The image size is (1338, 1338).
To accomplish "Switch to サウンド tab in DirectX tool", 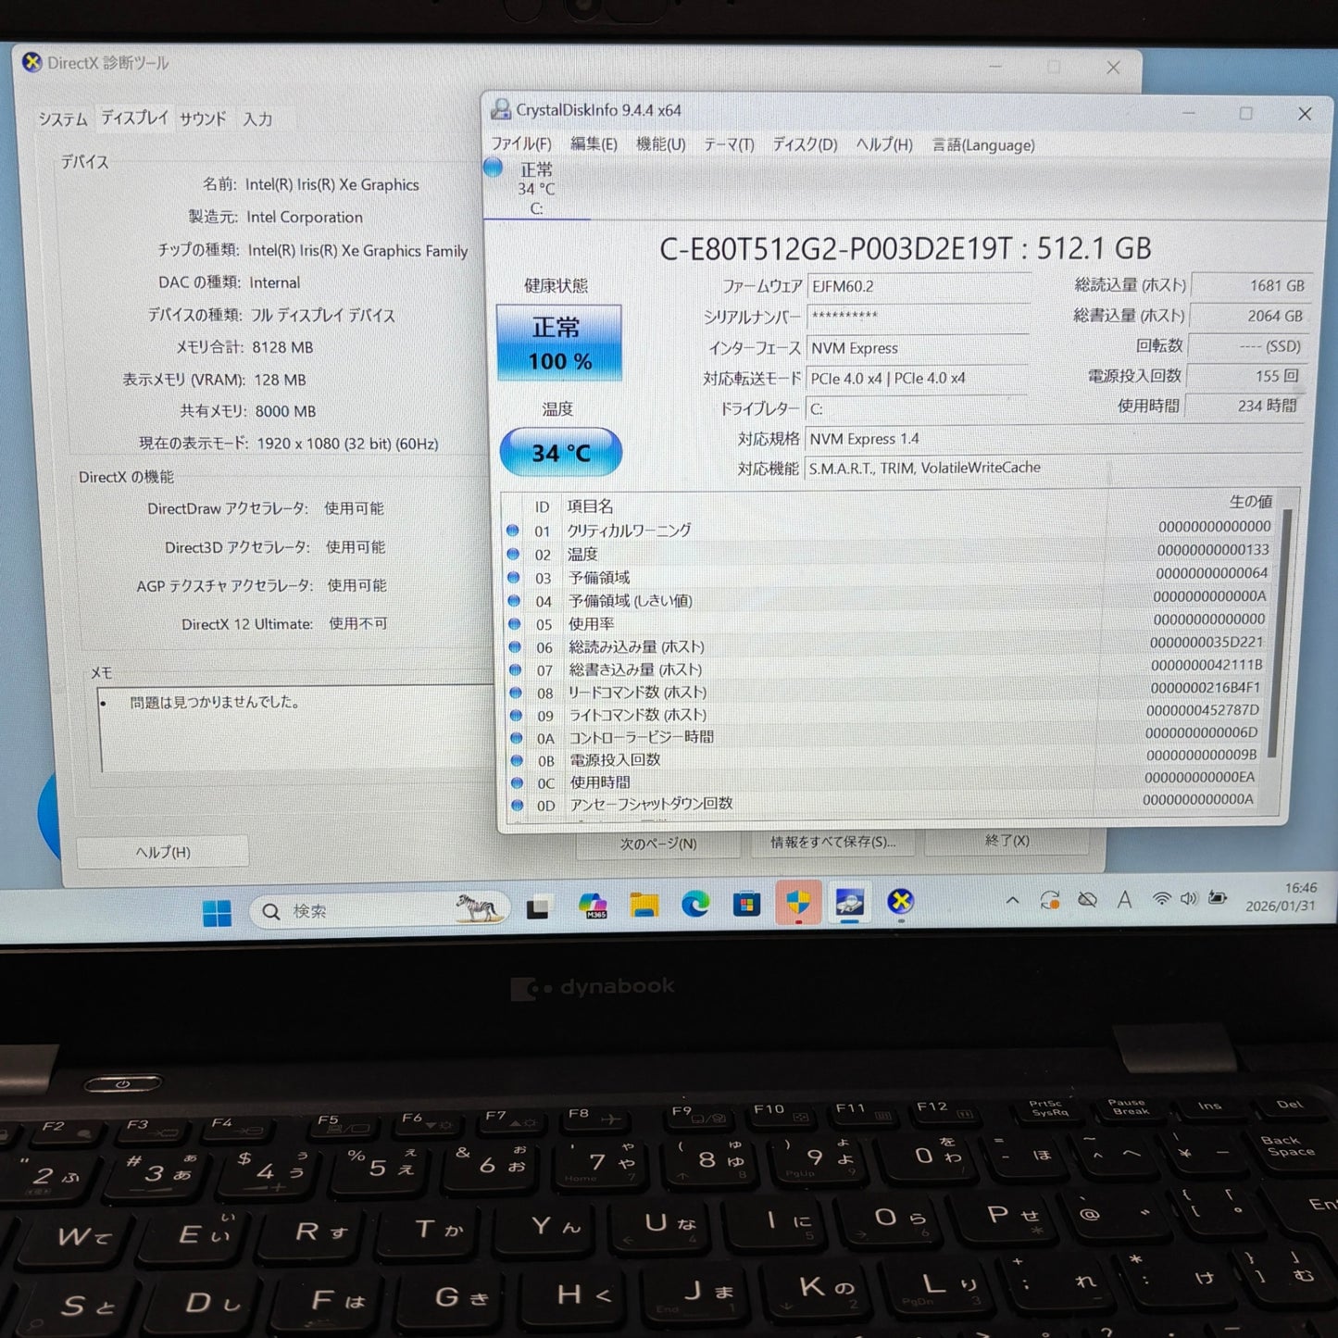I will coord(203,119).
